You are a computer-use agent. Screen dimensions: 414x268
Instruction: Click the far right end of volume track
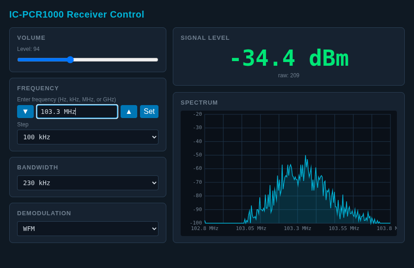pos(157,60)
